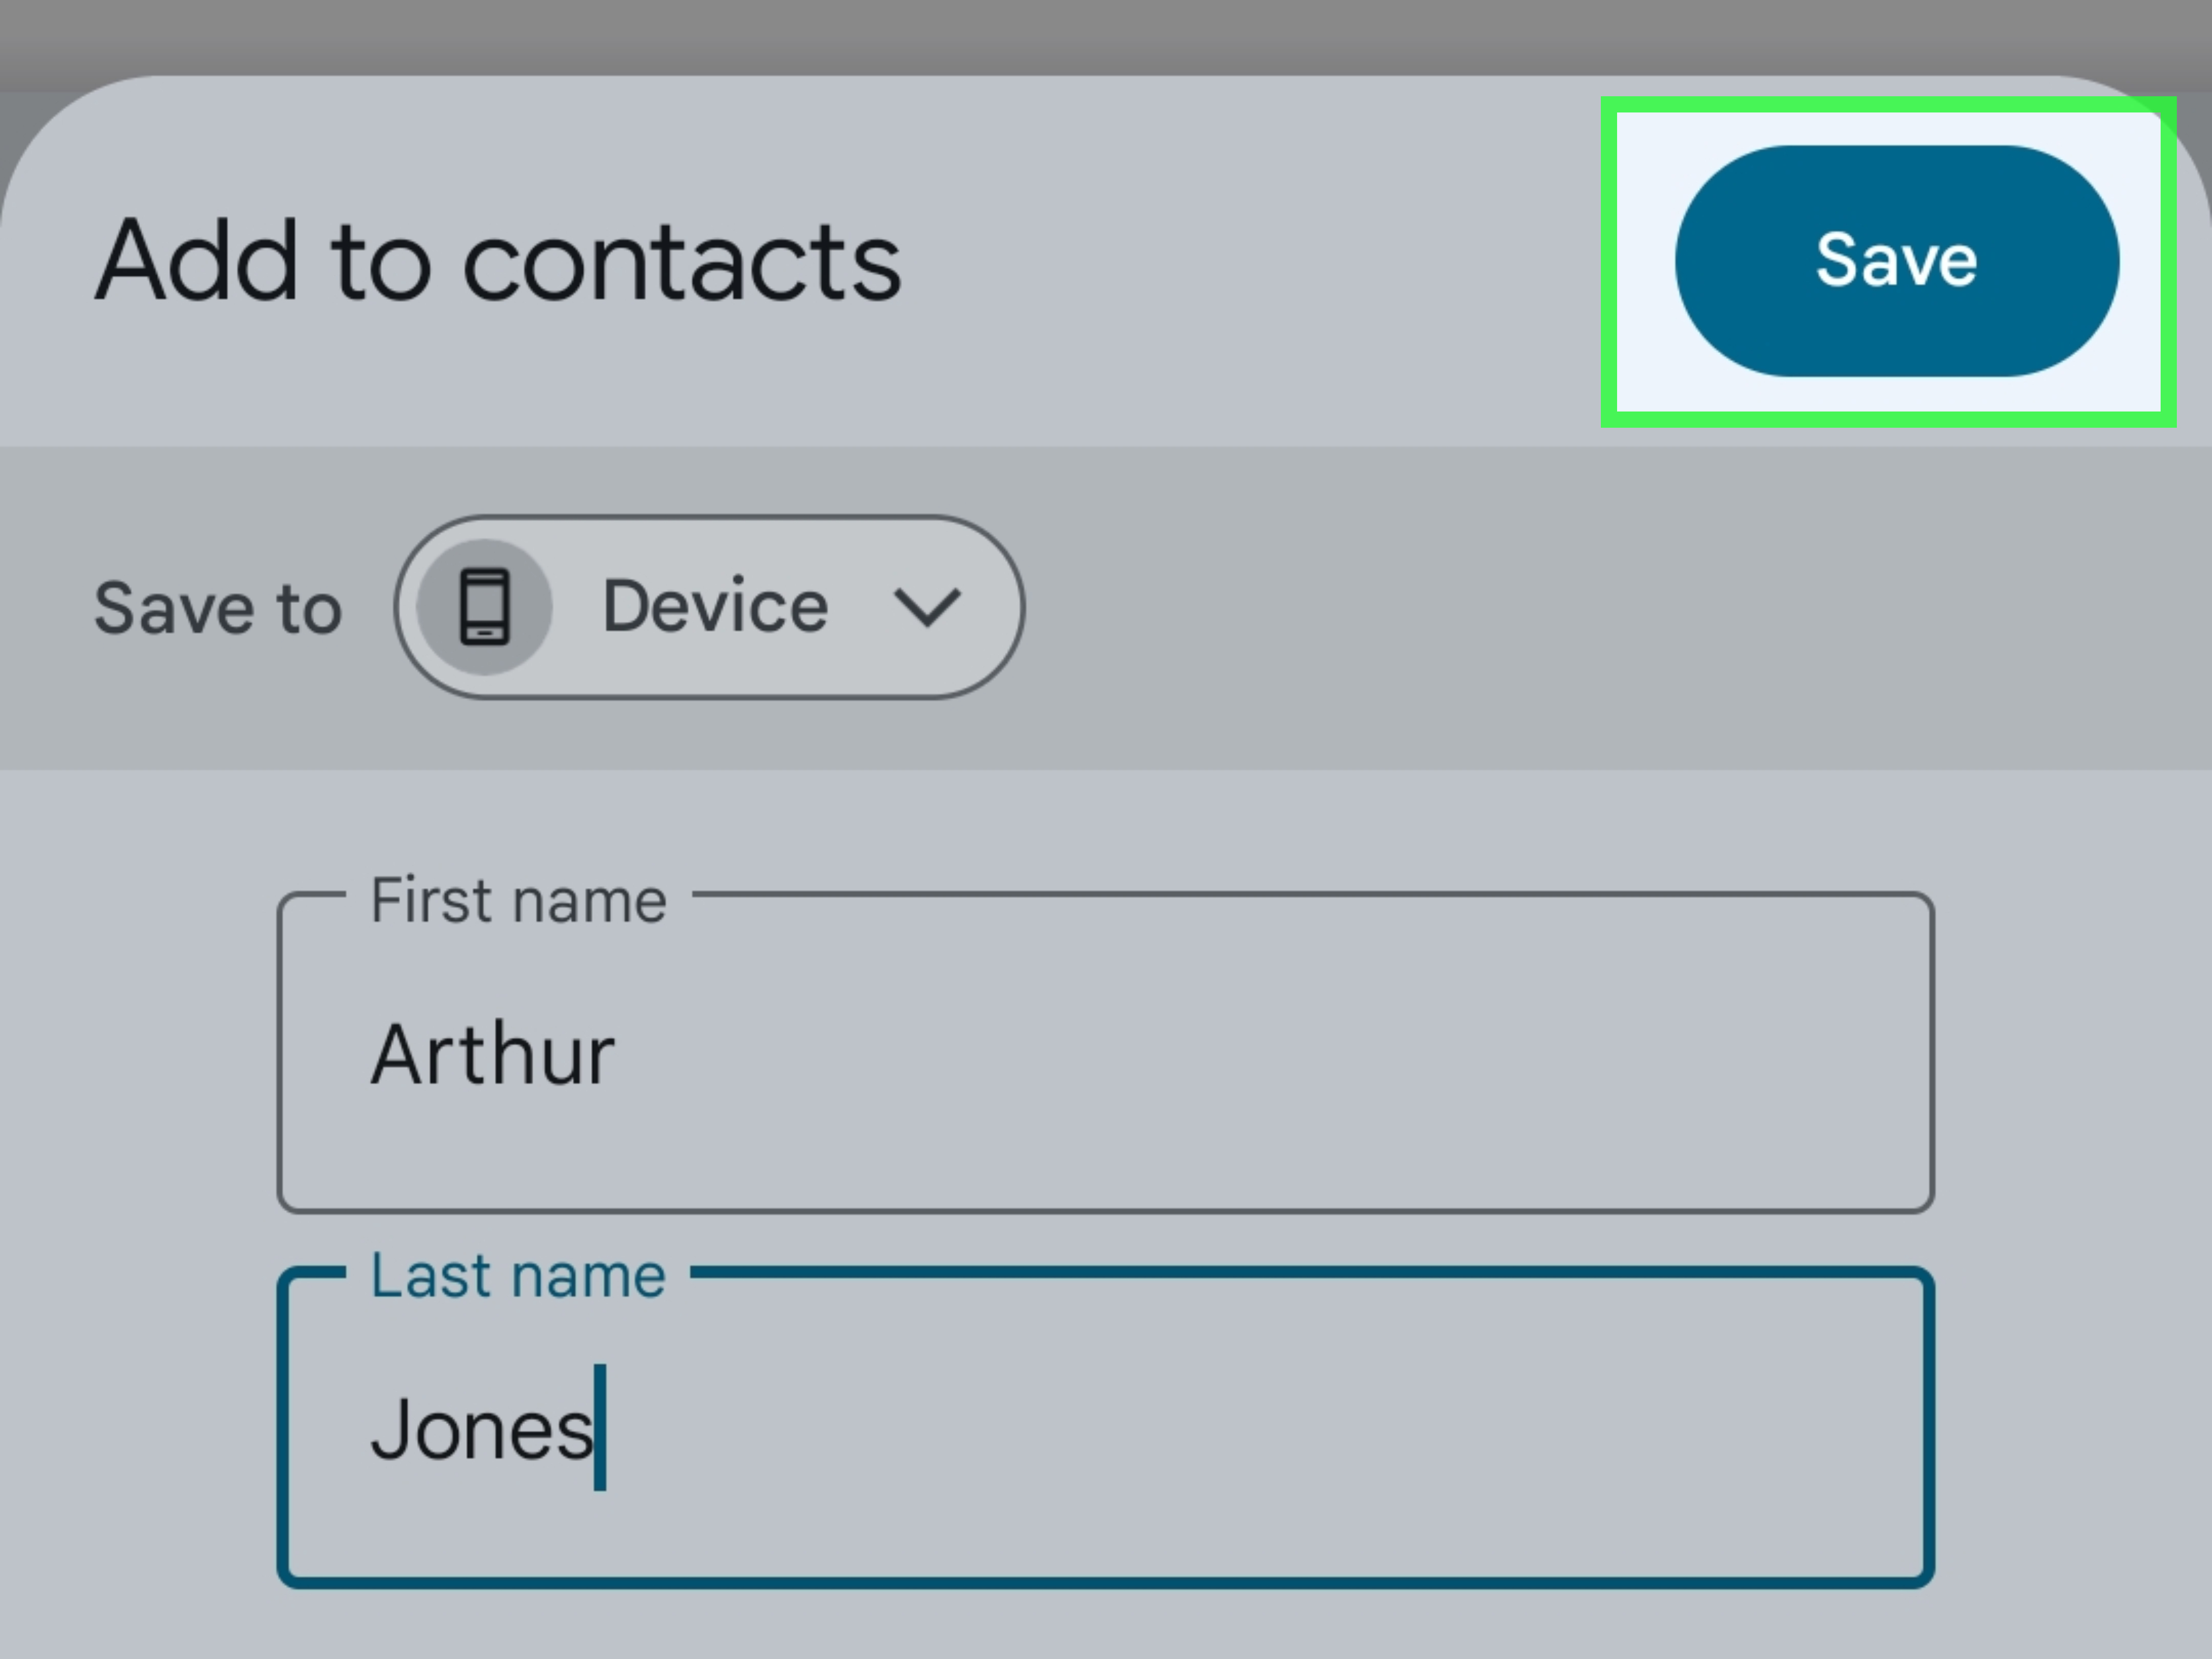Tap the Save button
This screenshot has height=1659, width=2212.
(x=1896, y=261)
